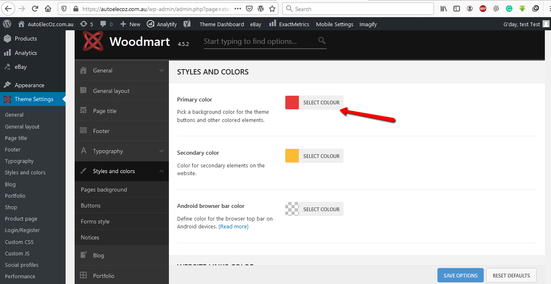Click Select Colour for Secondary color
The image size is (551, 284).
[321, 156]
